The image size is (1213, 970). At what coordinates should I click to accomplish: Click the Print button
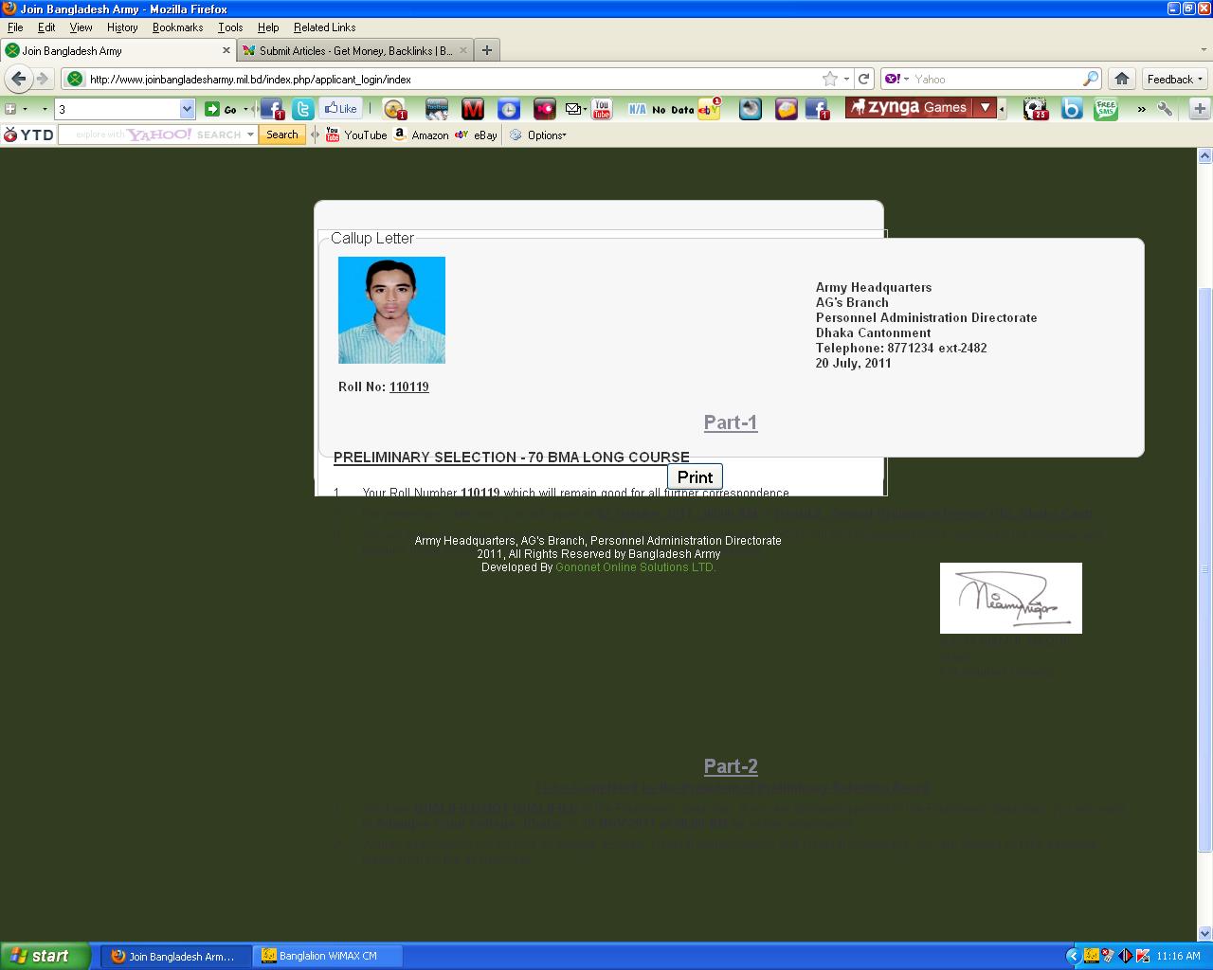coord(695,477)
